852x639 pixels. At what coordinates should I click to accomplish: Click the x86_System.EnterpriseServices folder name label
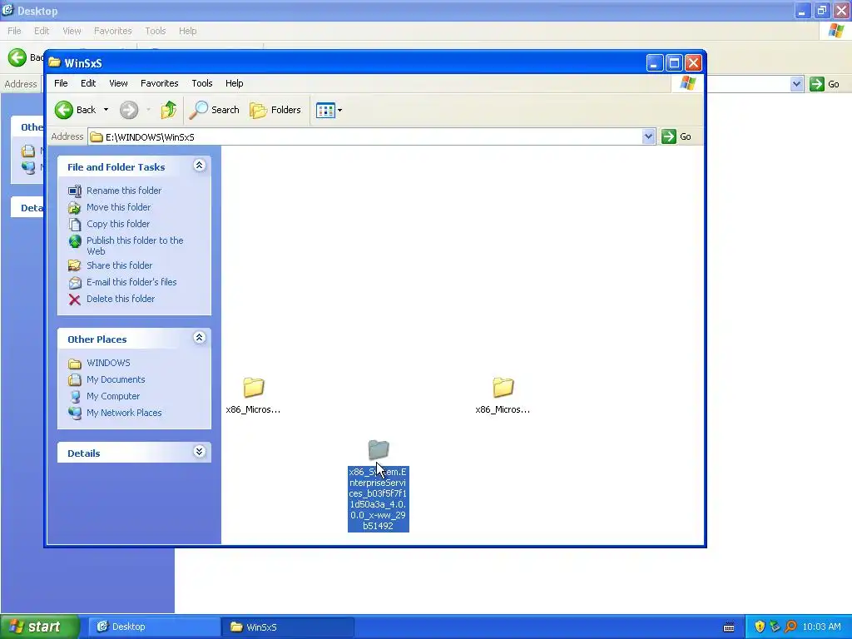379,499
